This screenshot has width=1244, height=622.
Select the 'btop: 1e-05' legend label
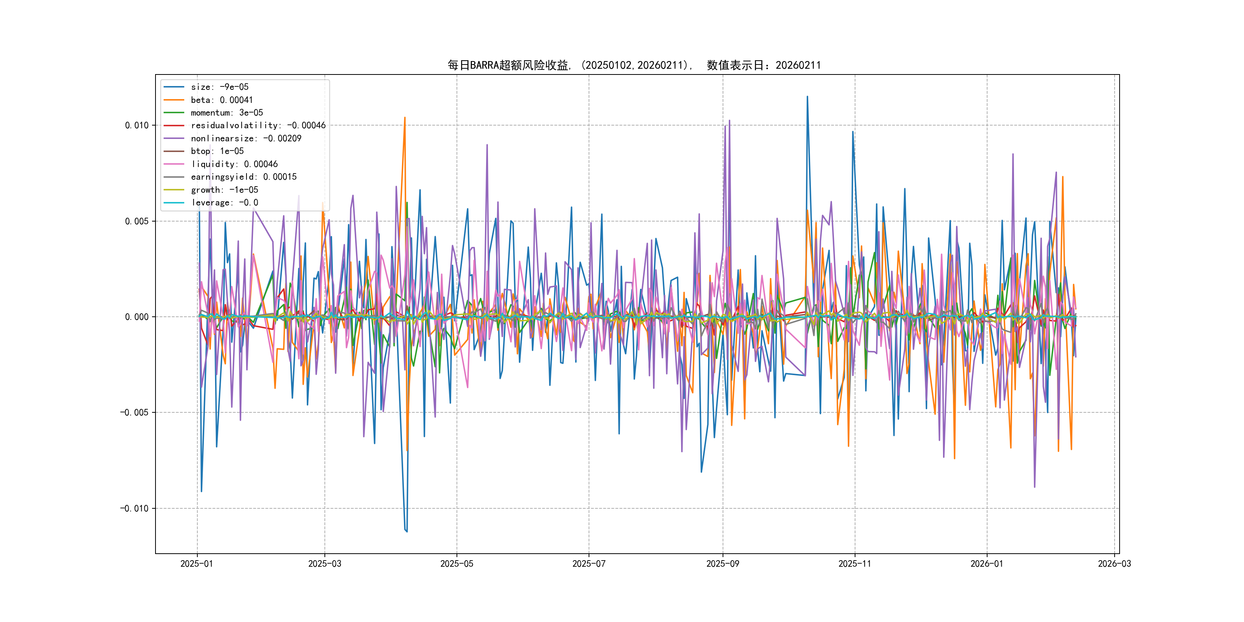click(x=217, y=151)
